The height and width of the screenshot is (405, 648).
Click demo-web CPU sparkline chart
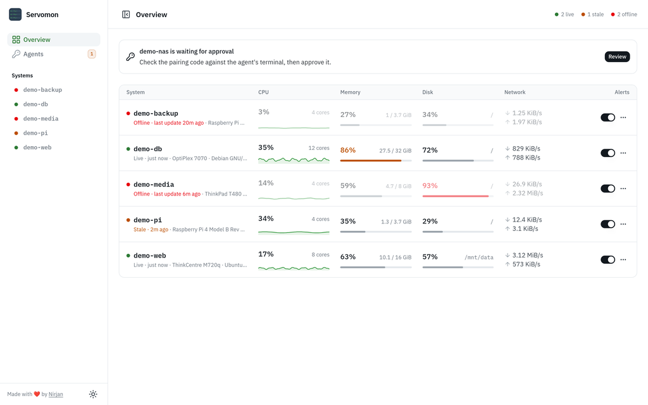click(294, 268)
